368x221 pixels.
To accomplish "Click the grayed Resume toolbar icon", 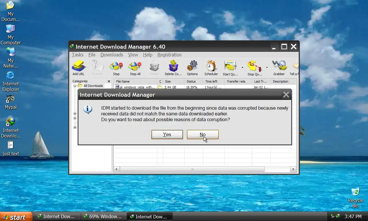I will [97, 68].
